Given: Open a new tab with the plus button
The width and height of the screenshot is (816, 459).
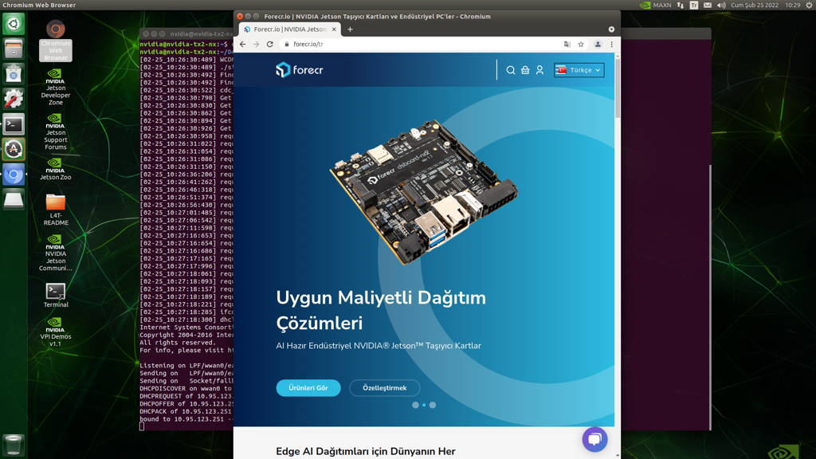Looking at the screenshot, I should pos(350,29).
